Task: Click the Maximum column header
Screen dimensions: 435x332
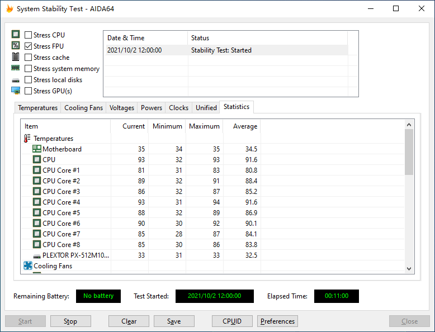Action: pos(204,126)
